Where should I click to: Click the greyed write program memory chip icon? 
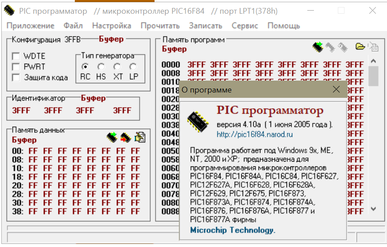[x=330, y=47]
